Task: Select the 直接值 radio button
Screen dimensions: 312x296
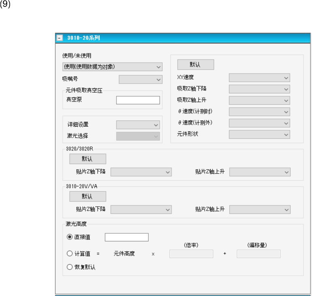Action: [70, 237]
